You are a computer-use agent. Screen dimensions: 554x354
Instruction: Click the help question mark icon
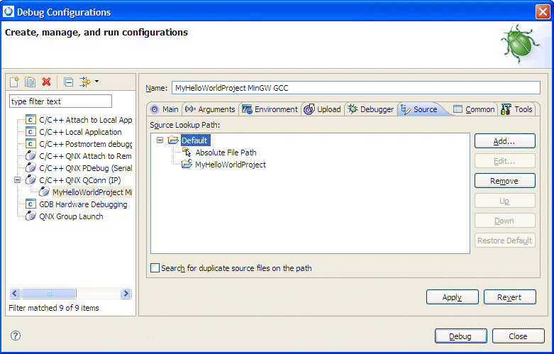pos(16,336)
